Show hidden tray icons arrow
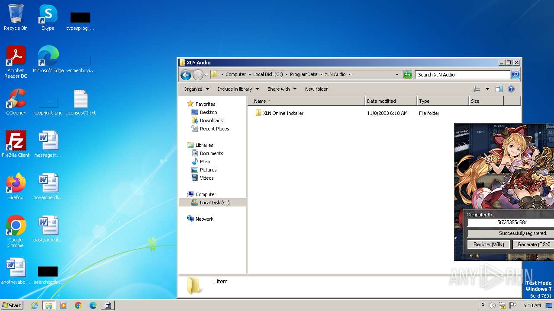 tap(483, 305)
